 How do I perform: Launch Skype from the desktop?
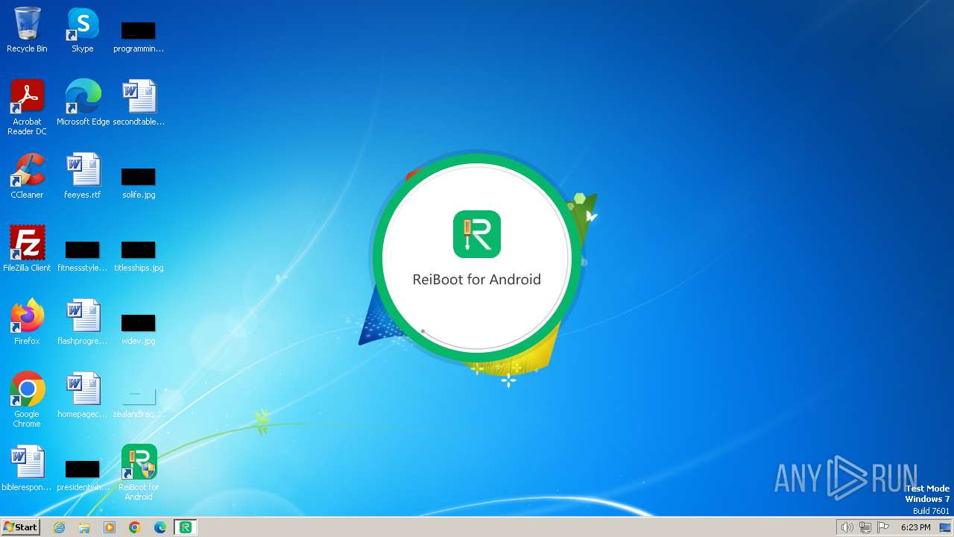click(x=83, y=30)
